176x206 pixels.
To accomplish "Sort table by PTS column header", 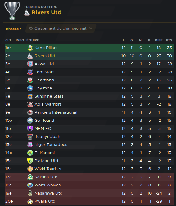I will click(169, 40).
